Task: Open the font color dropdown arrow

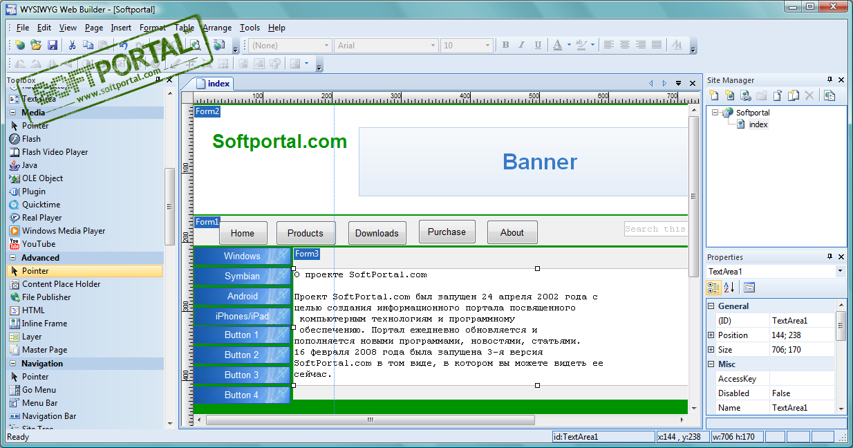Action: [x=569, y=45]
